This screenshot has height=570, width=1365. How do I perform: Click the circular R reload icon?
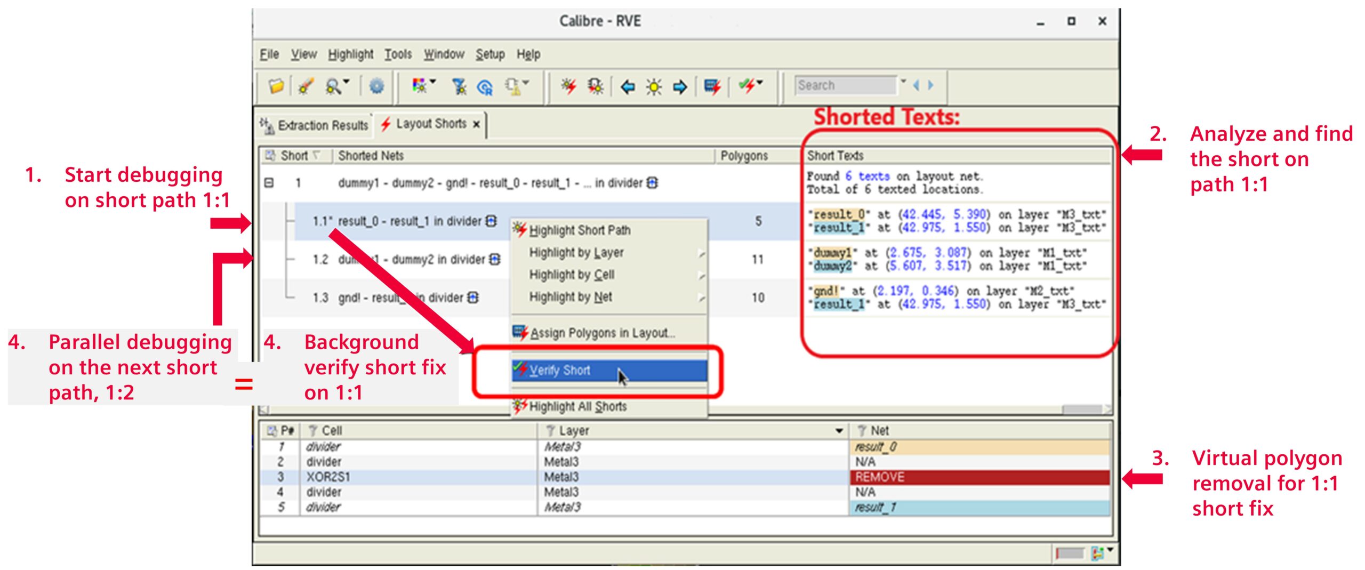point(485,87)
